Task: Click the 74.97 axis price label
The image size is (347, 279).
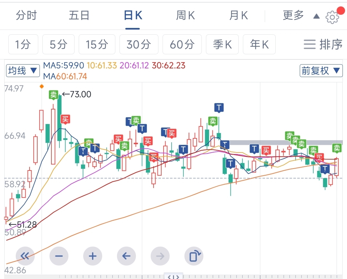Action: point(14,88)
